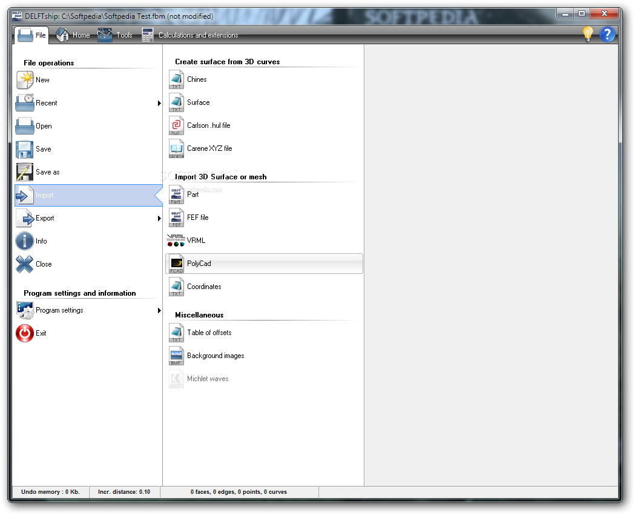Click Undo memory status bar entry
Viewport: 635px width, 515px height.
[51, 492]
